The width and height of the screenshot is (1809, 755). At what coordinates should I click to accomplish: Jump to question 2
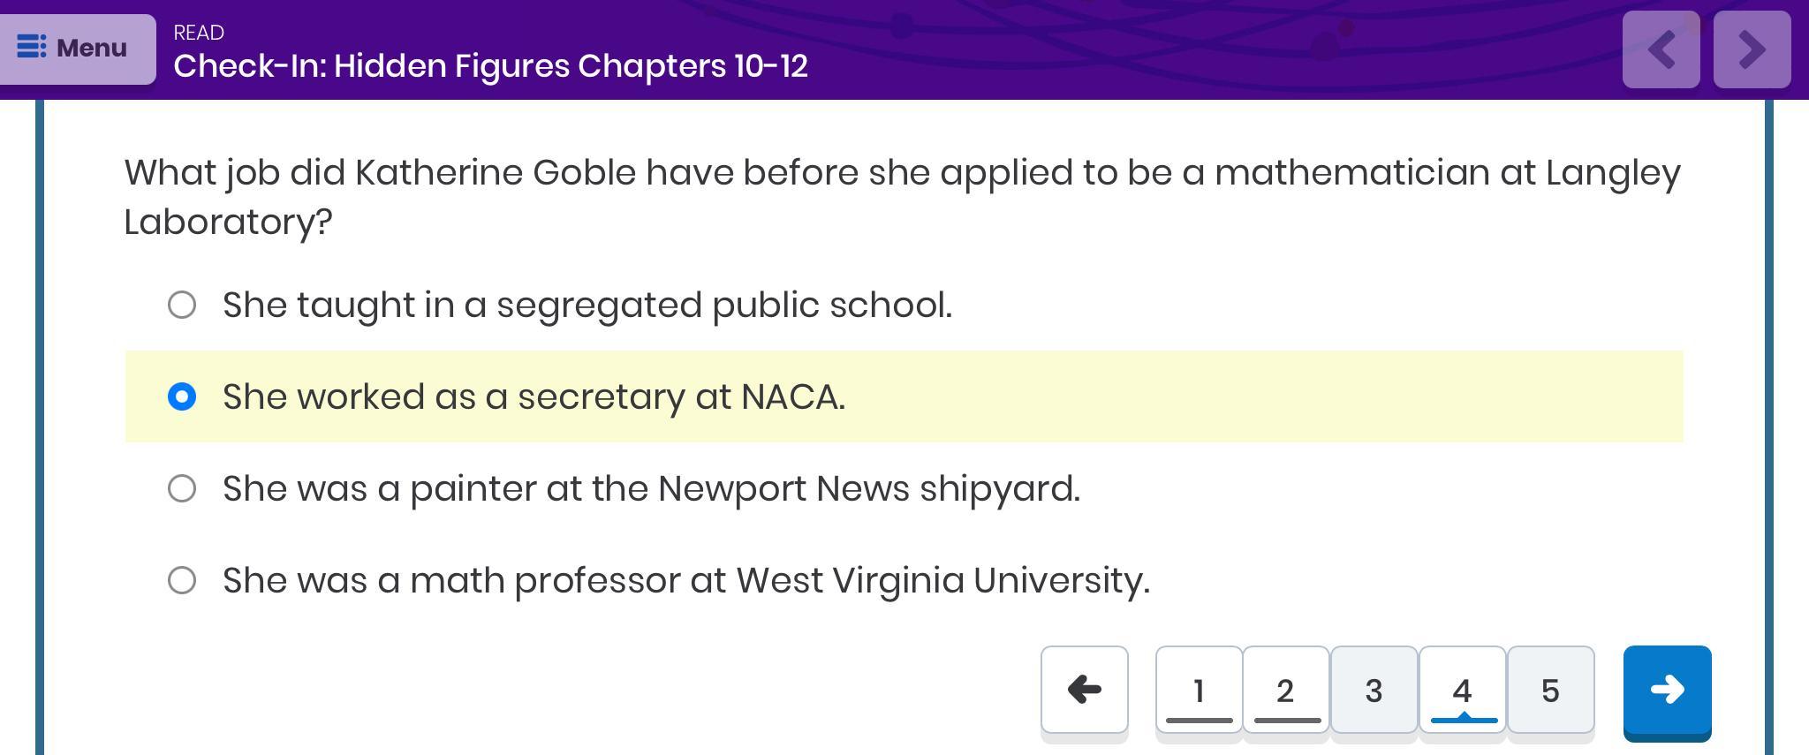(x=1286, y=690)
